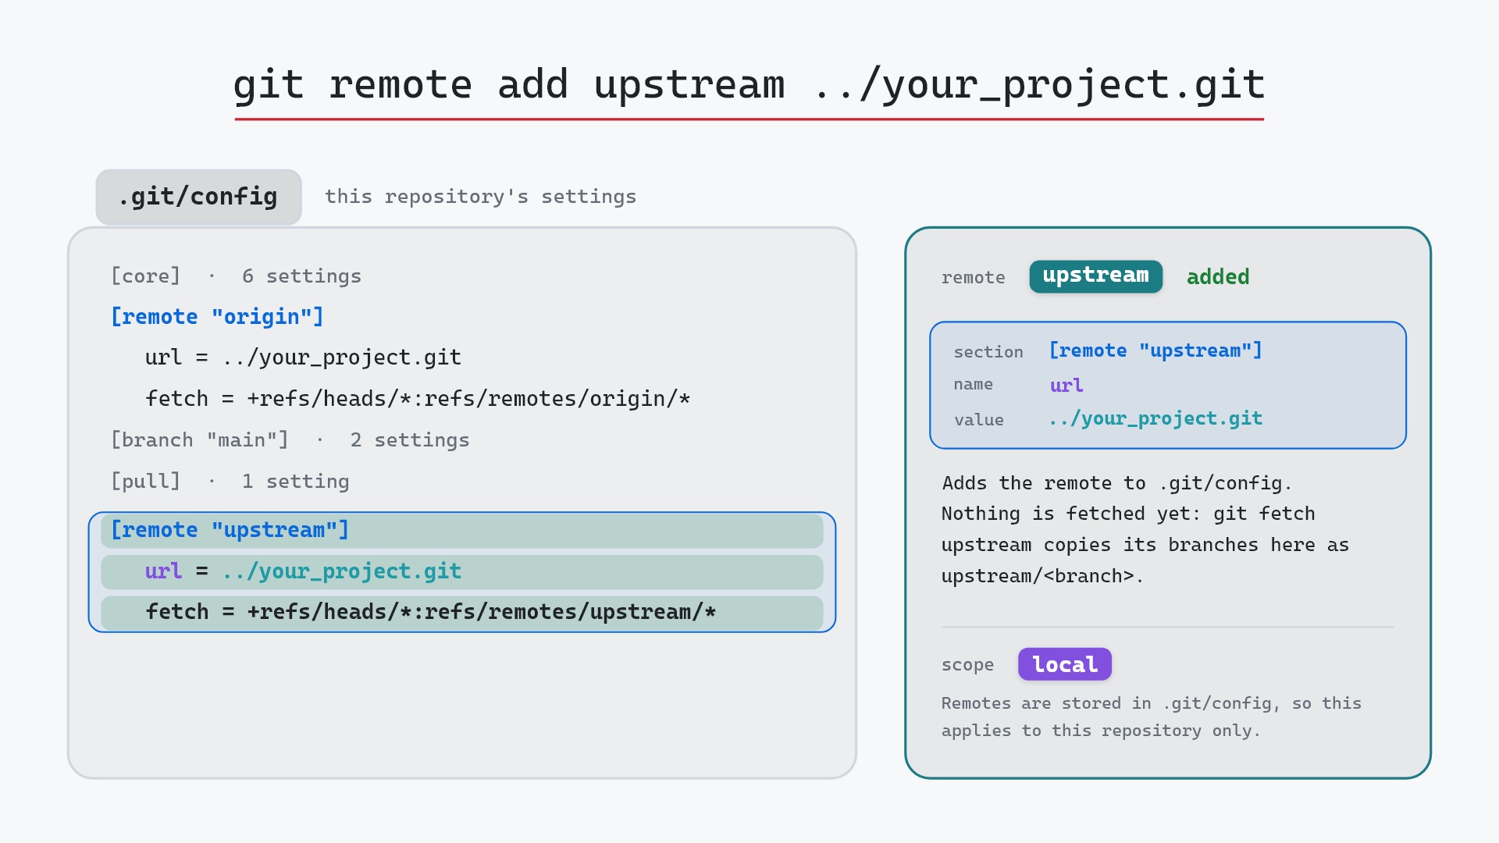This screenshot has width=1499, height=843.
Task: Click the upstream remote badge
Action: (x=1095, y=276)
